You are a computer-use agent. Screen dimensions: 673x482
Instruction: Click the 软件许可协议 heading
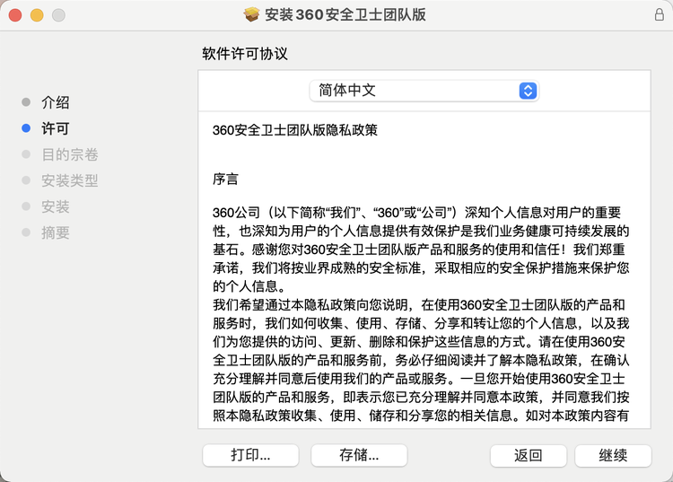(x=245, y=54)
